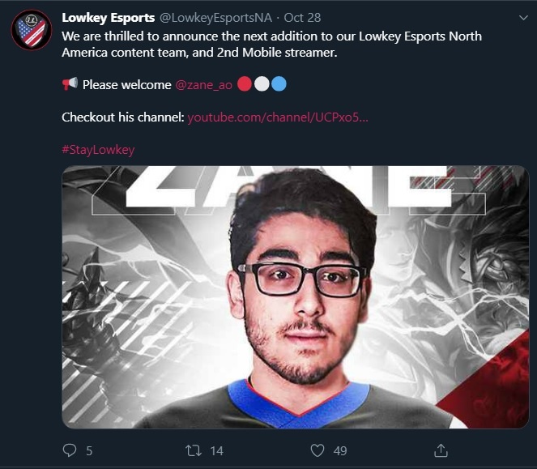Open the Oct 28 tweet timestamp

coord(302,18)
